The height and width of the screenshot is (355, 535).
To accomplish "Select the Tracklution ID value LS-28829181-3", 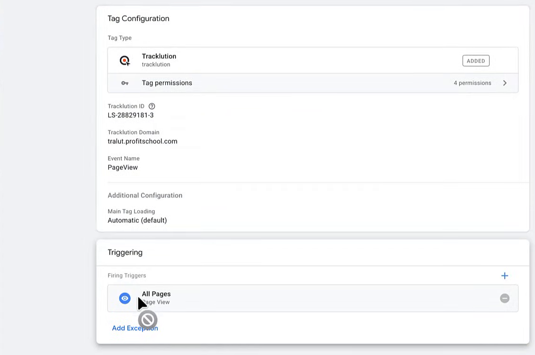I will click(x=131, y=115).
